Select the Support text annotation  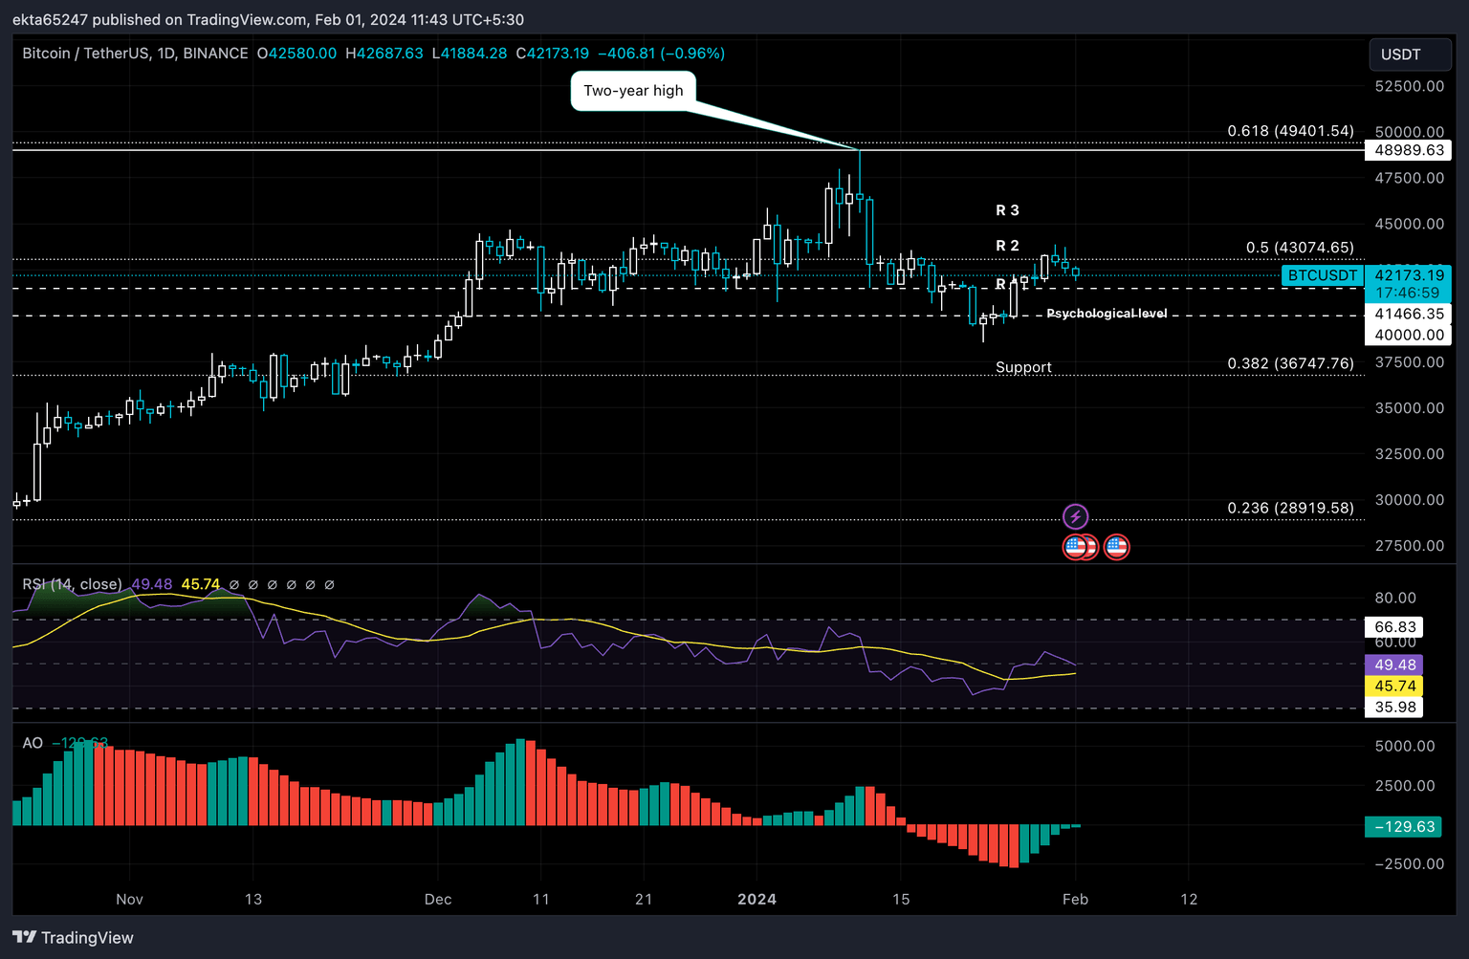coord(1023,367)
